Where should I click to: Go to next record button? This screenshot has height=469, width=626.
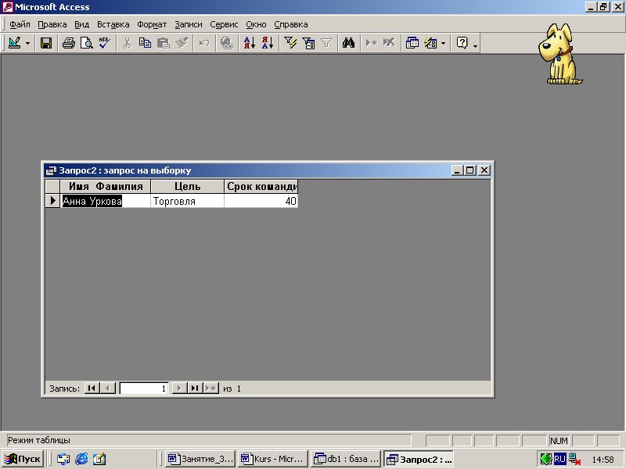179,388
